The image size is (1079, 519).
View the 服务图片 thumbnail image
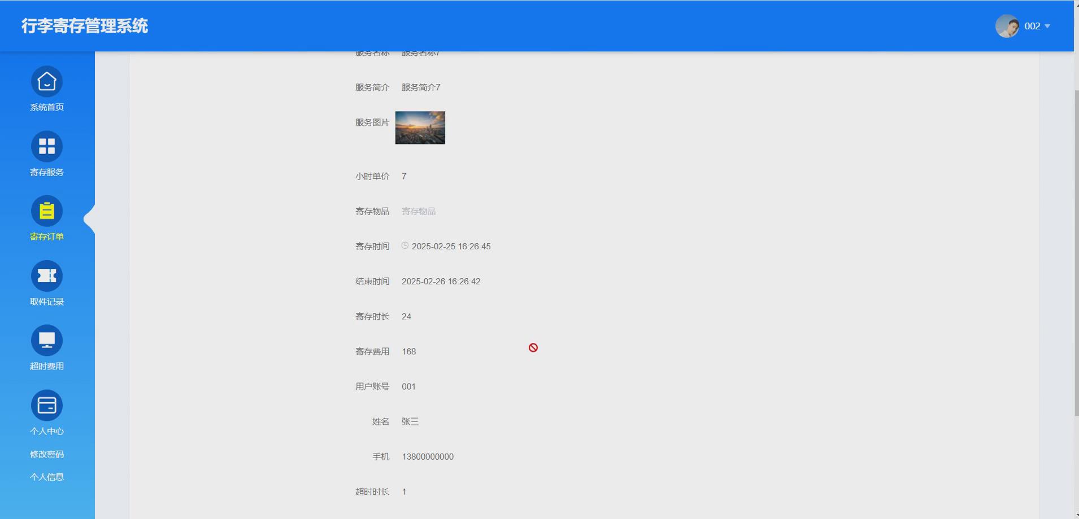420,127
